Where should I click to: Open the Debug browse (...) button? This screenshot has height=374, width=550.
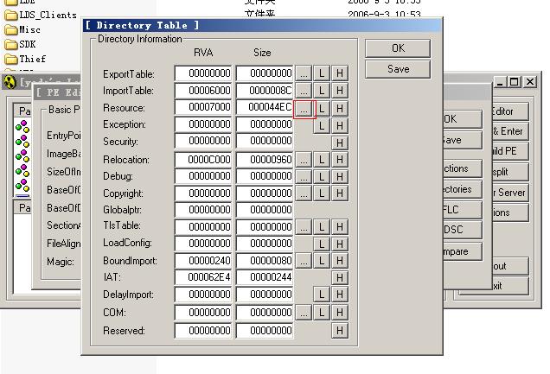[304, 176]
